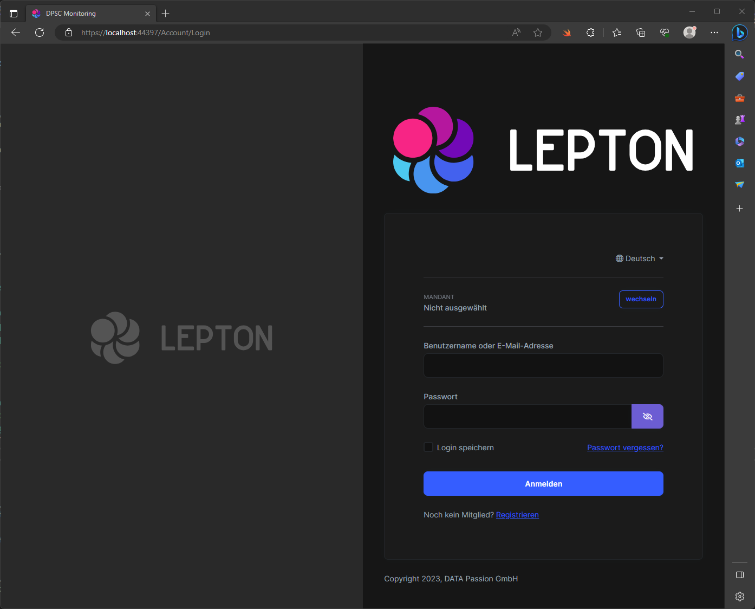Open Drop in the sidebar
The width and height of the screenshot is (755, 609).
pos(740,185)
